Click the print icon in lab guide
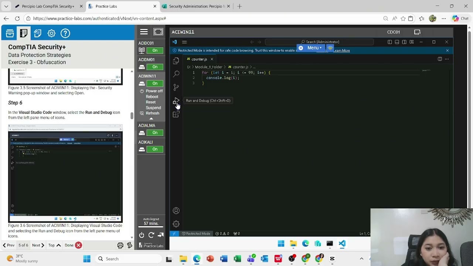Screen dimensions: 473x266 (x=120, y=245)
